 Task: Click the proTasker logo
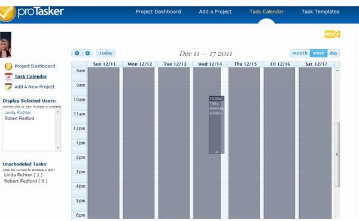(x=32, y=13)
